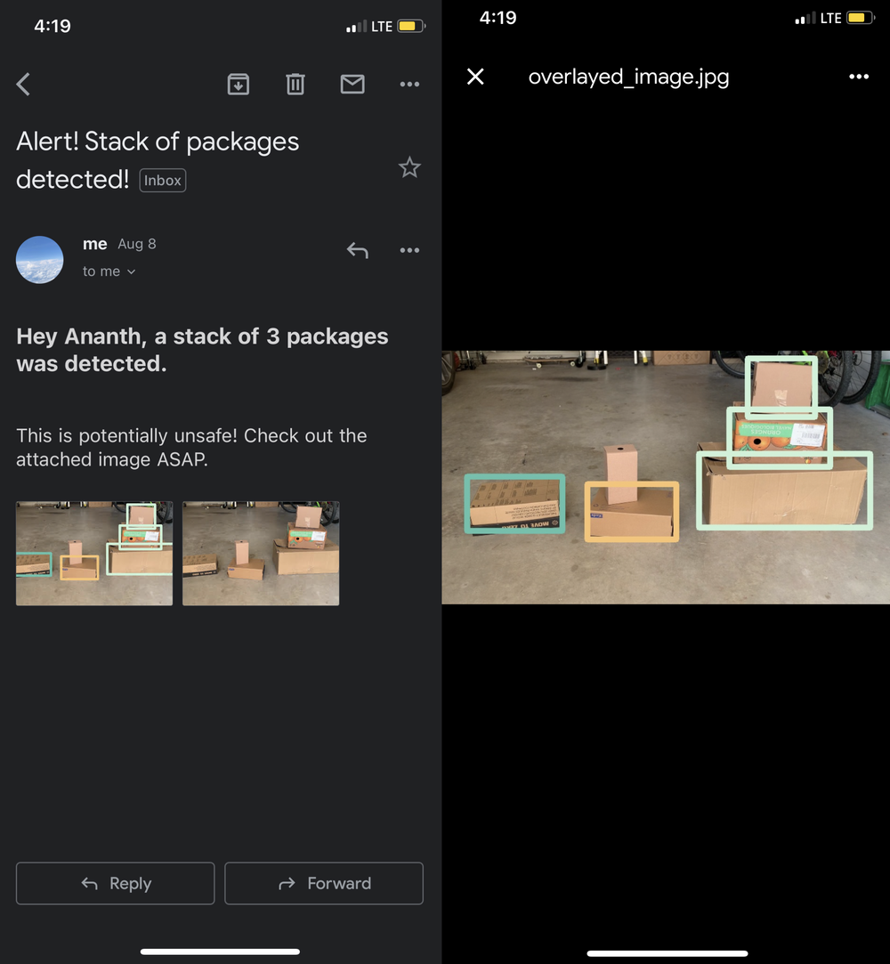This screenshot has height=964, width=890.
Task: Tap the LTE indicator in the status bar
Action: [x=383, y=26]
